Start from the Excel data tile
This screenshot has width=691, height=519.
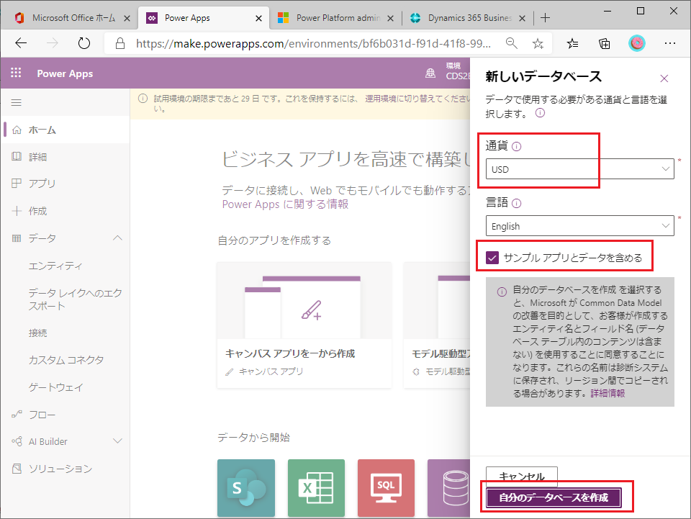point(316,488)
